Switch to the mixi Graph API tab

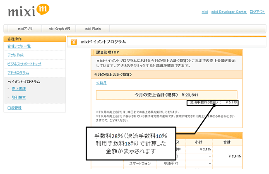click(59, 29)
